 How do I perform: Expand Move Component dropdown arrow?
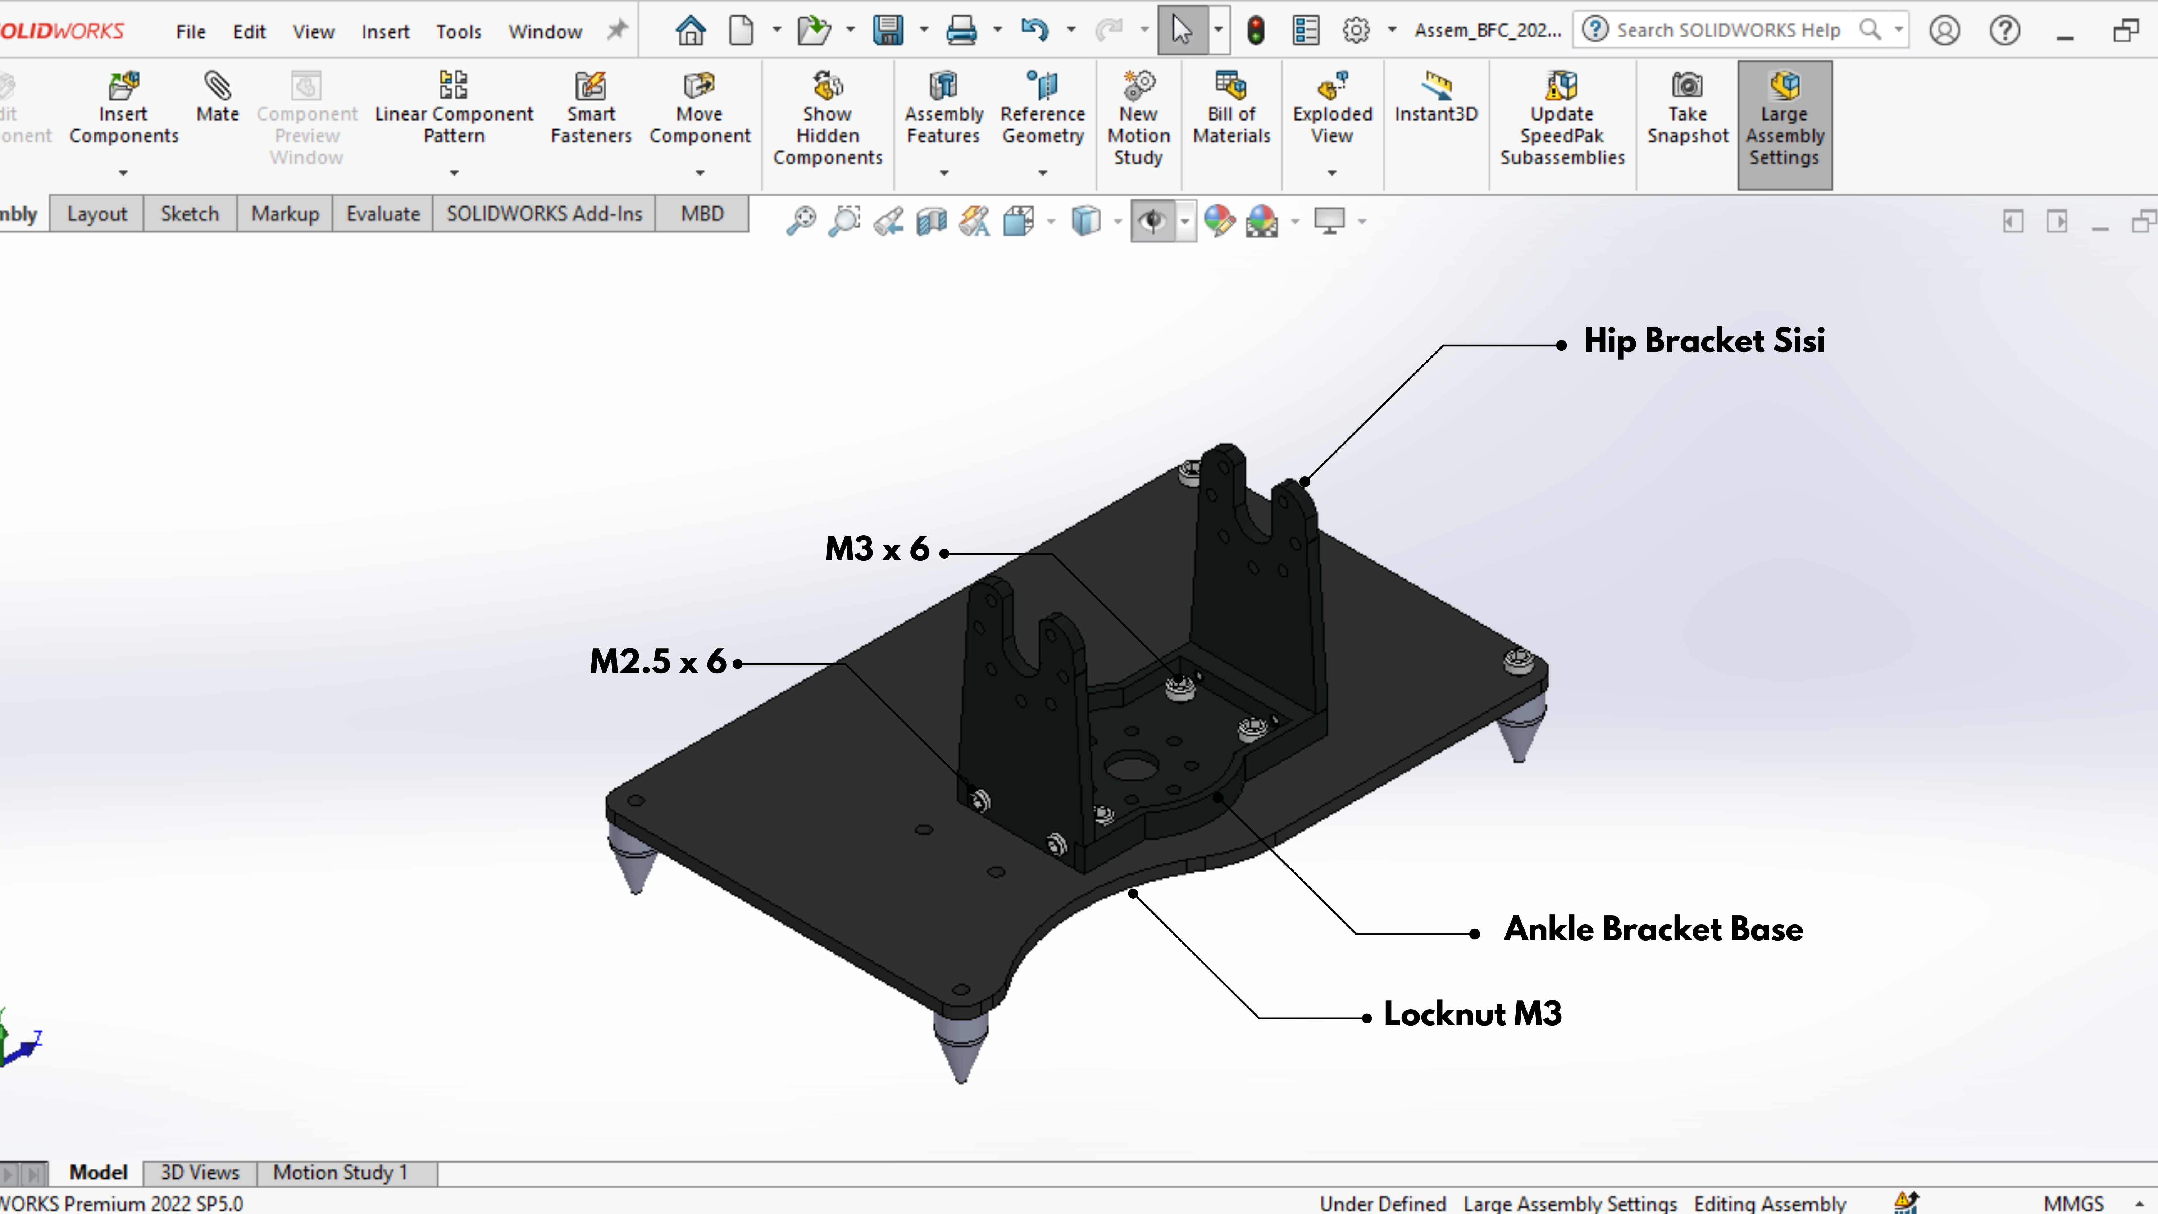coord(700,173)
